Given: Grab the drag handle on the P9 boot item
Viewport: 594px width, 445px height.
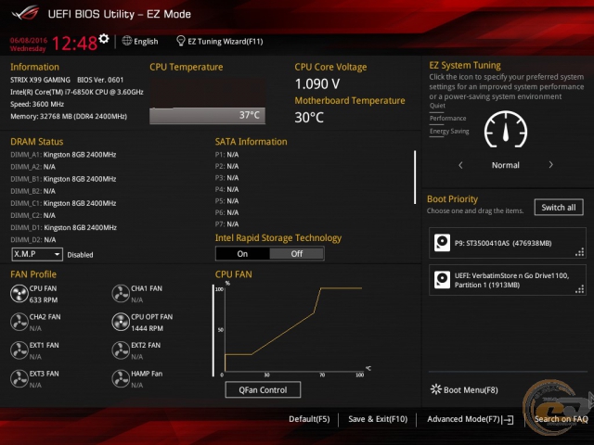Looking at the screenshot, I should tap(579, 252).
